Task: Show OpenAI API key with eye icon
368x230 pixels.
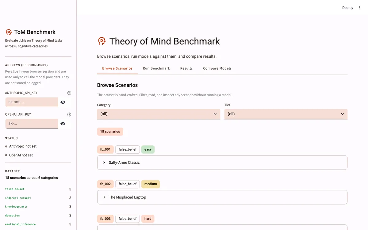Action: [63, 124]
